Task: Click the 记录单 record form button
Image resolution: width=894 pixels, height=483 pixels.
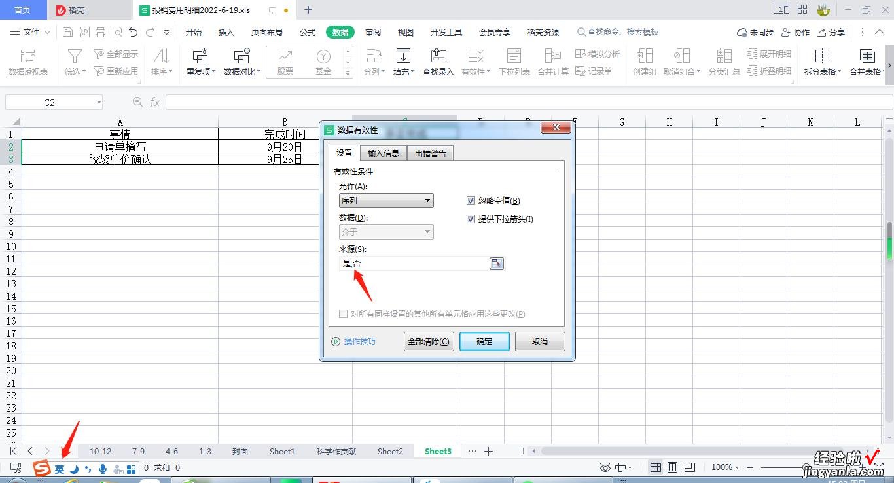Action: (x=594, y=71)
